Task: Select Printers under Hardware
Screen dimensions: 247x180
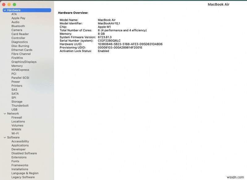Action: click(x=17, y=86)
